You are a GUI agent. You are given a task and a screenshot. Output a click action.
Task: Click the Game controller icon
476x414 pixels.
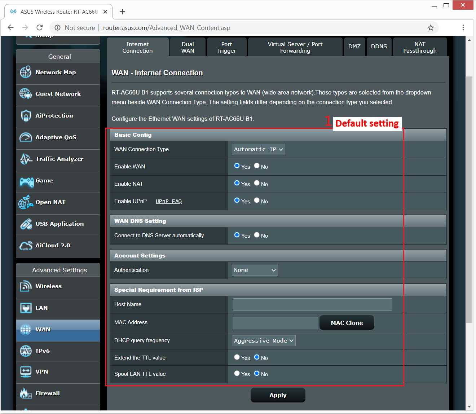26,182
